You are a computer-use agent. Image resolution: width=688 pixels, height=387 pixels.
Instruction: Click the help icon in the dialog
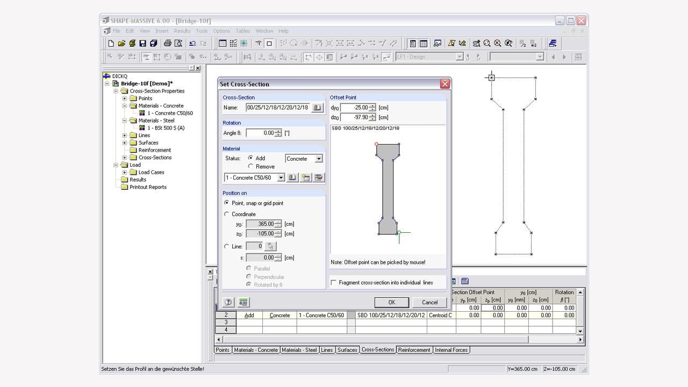coord(228,303)
